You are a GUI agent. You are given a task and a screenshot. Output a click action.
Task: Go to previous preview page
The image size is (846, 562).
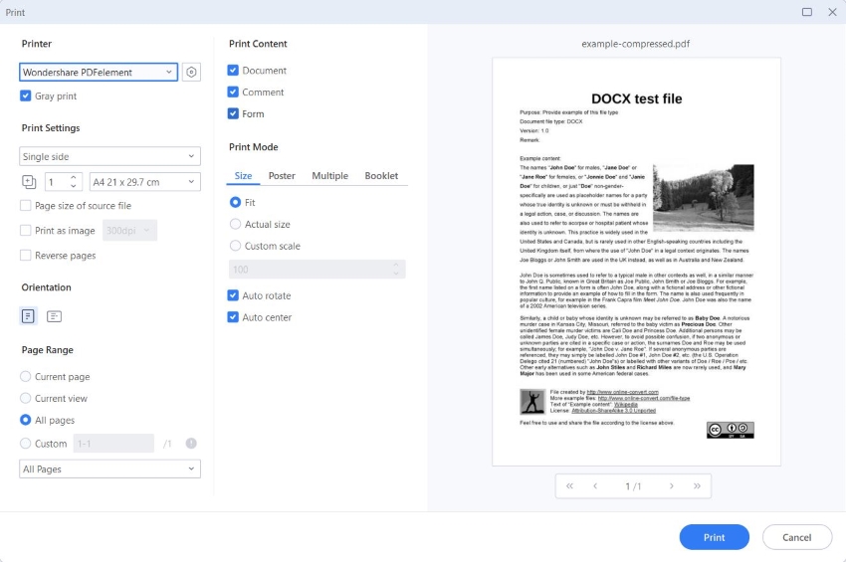[595, 486]
